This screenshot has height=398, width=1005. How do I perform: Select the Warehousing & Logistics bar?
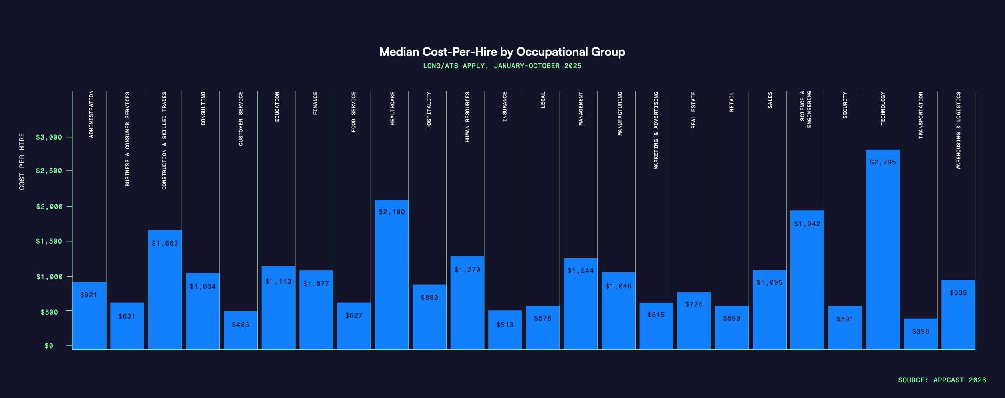958,315
